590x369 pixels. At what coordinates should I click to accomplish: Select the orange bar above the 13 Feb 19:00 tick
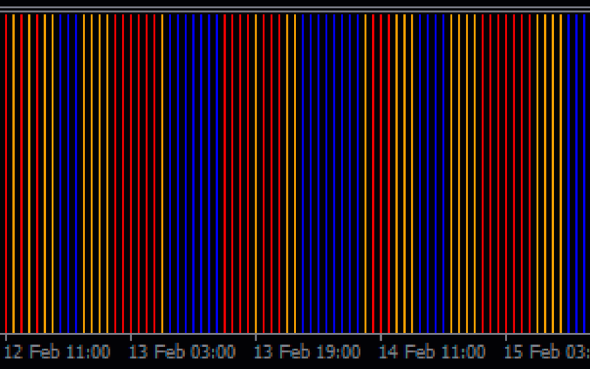(x=256, y=173)
